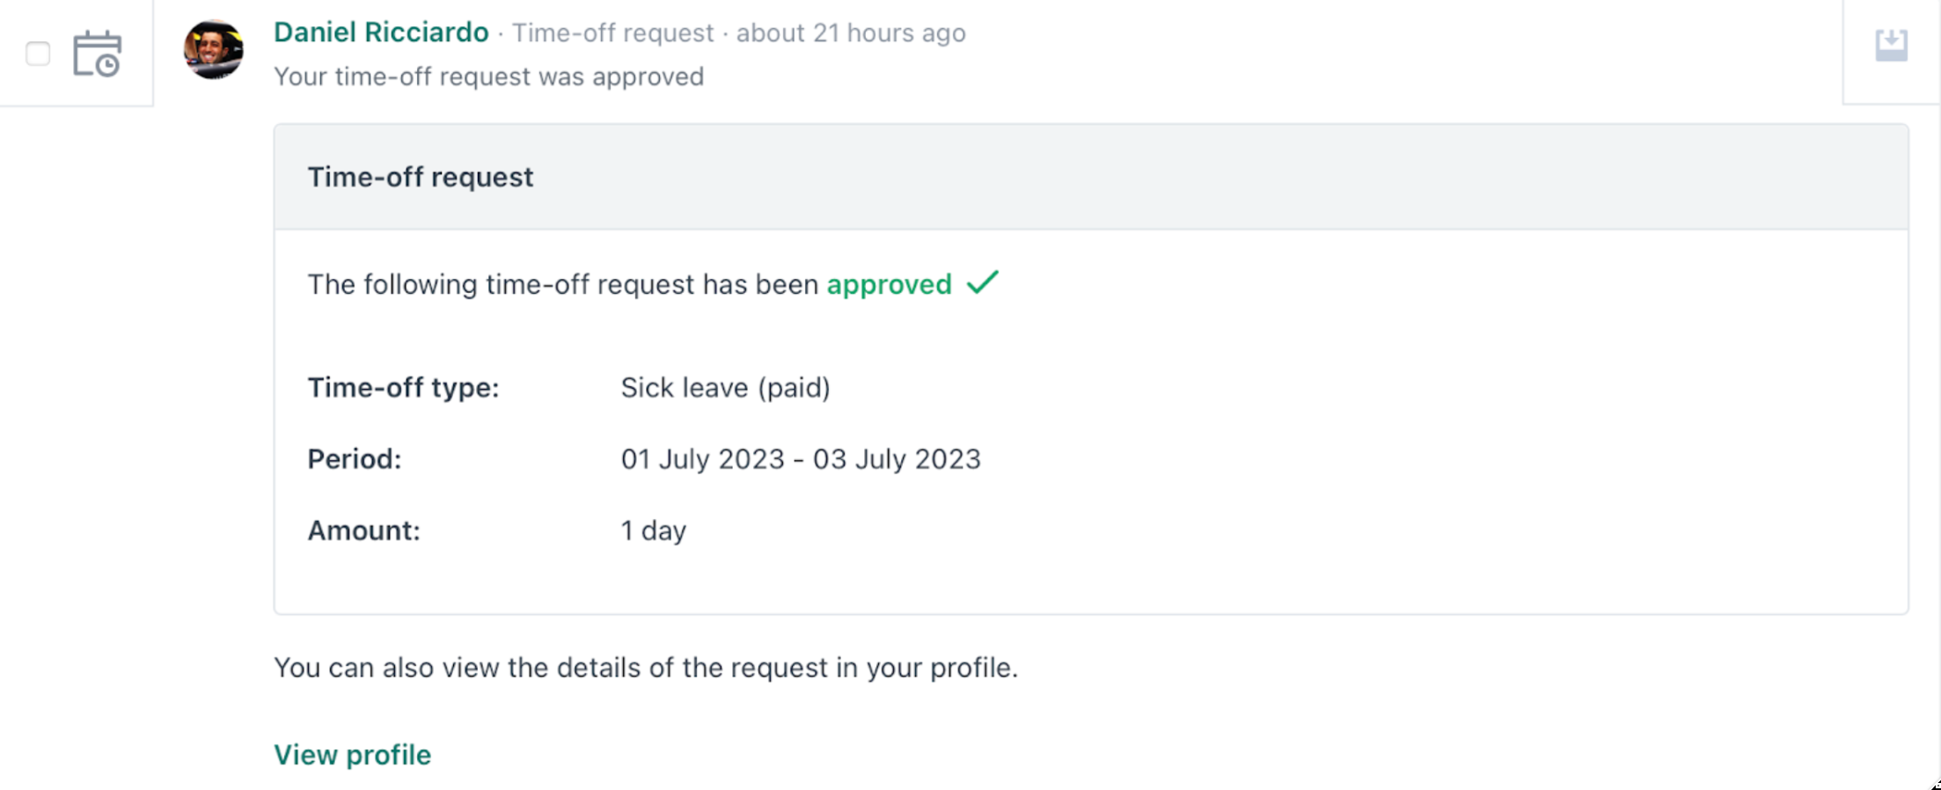Open the View profile link
Viewport: 1941px width, 790px height.
point(352,754)
